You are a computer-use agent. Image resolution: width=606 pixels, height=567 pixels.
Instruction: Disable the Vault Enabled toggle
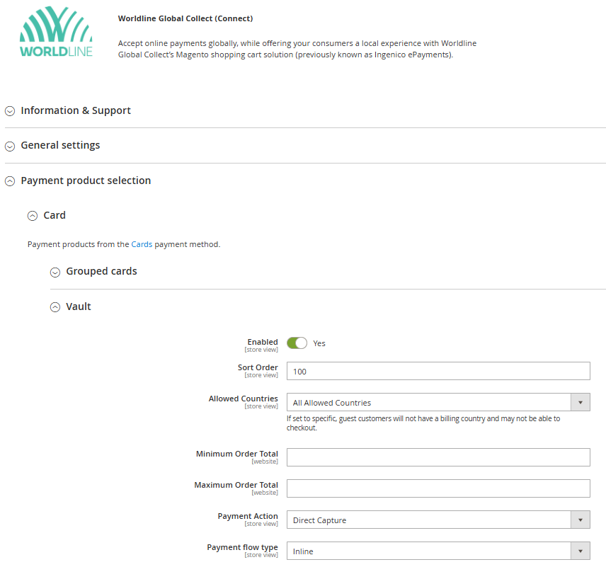click(297, 343)
